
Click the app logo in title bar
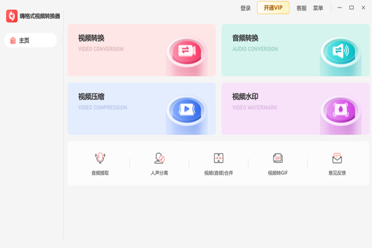[11, 15]
